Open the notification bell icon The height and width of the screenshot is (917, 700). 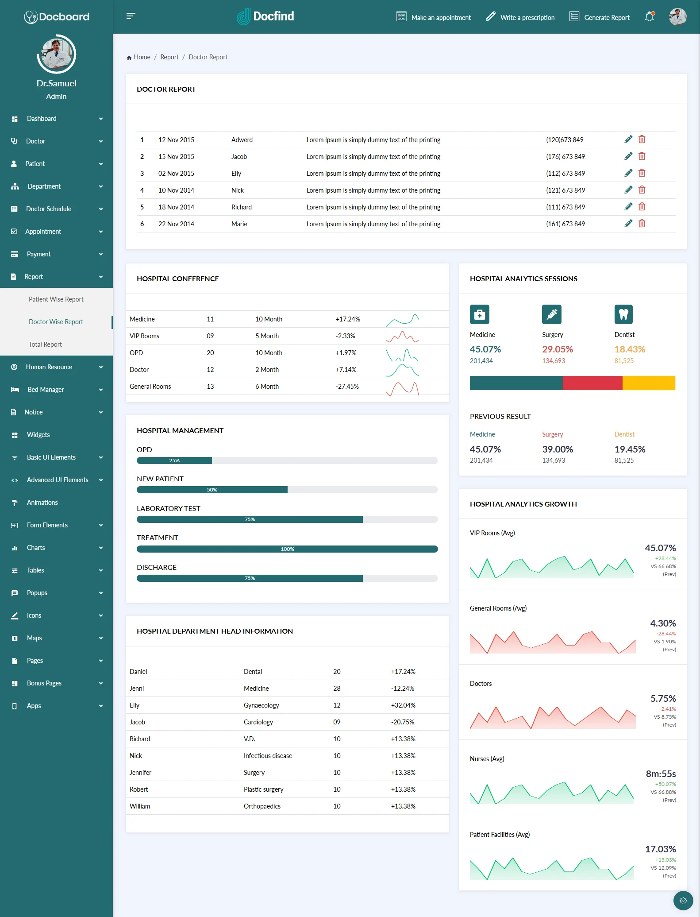(x=649, y=17)
